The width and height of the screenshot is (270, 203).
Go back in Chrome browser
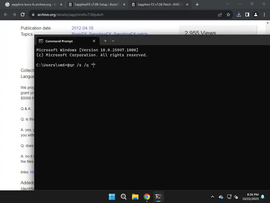[6, 15]
